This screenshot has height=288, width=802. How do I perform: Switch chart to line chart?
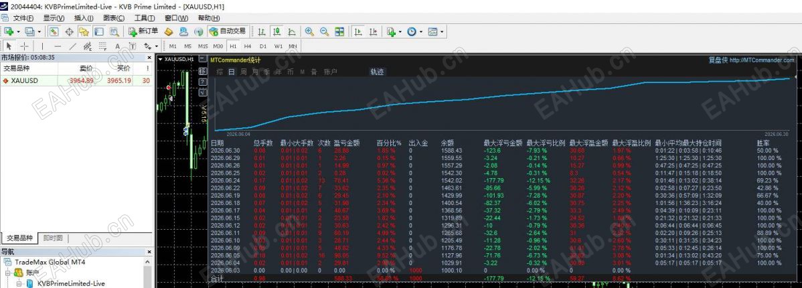click(x=292, y=31)
